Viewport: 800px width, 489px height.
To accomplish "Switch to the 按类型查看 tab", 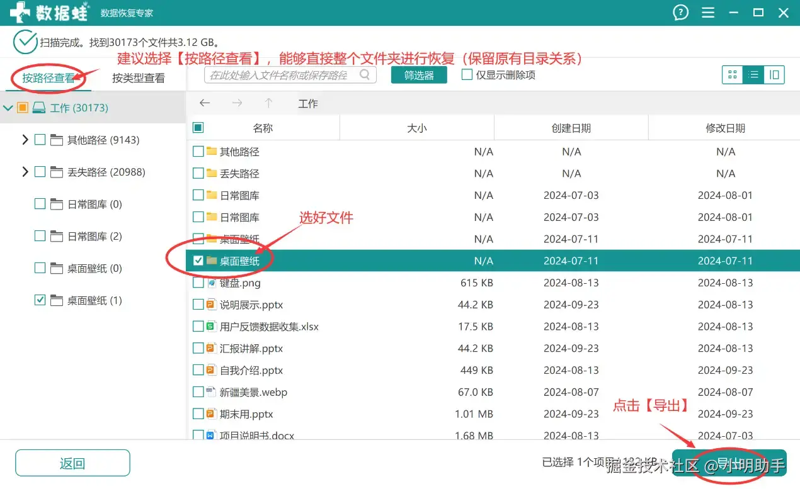I will pos(139,78).
